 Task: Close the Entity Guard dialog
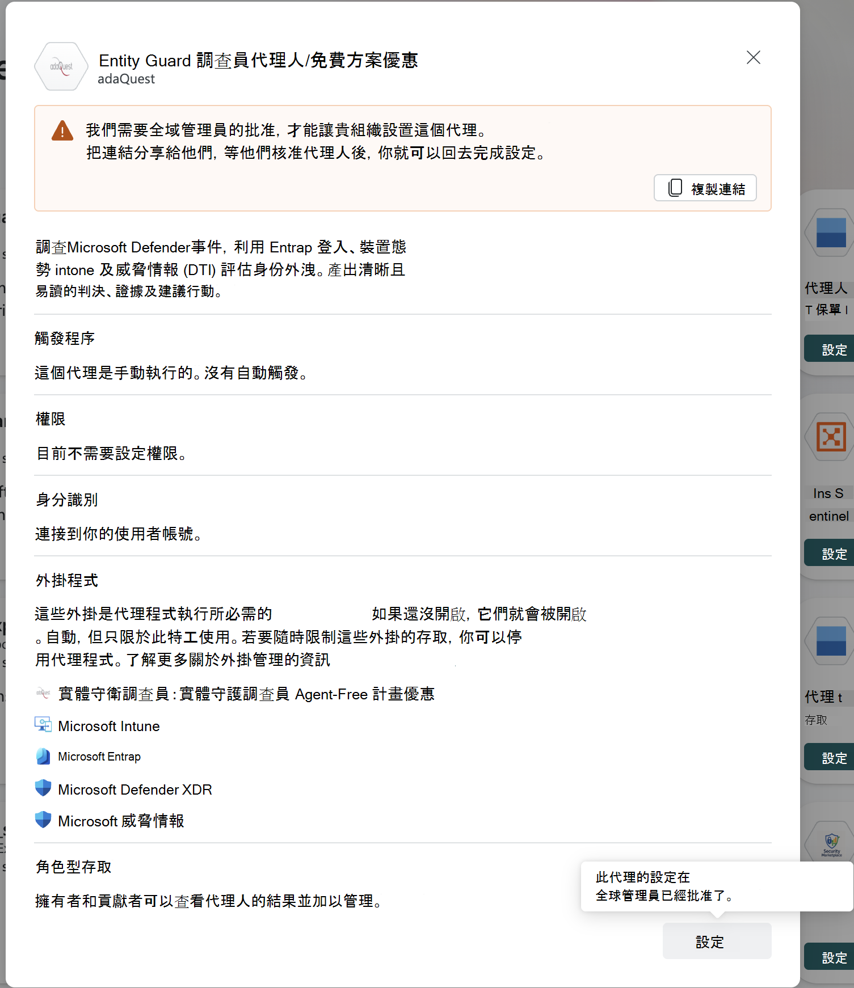tap(753, 58)
